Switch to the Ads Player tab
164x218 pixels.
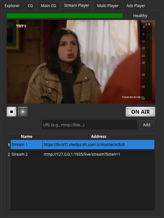pos(136,6)
